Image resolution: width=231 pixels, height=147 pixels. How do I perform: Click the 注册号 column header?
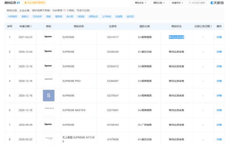113,26
